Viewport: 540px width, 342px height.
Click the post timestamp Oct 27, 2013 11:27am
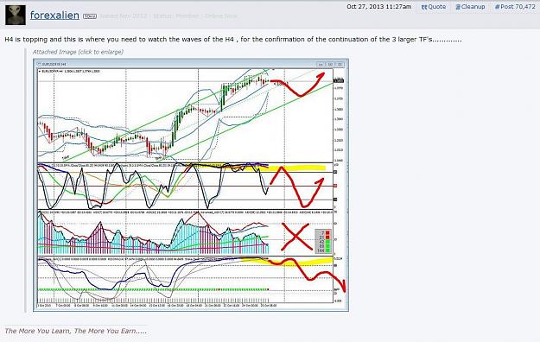[378, 7]
